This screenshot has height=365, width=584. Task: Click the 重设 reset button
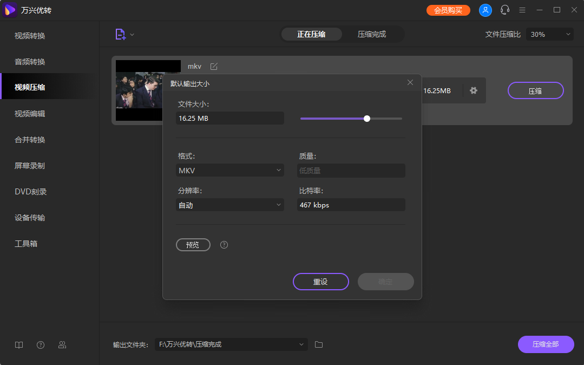320,282
